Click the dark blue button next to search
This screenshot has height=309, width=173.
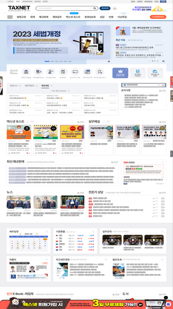[105, 8]
